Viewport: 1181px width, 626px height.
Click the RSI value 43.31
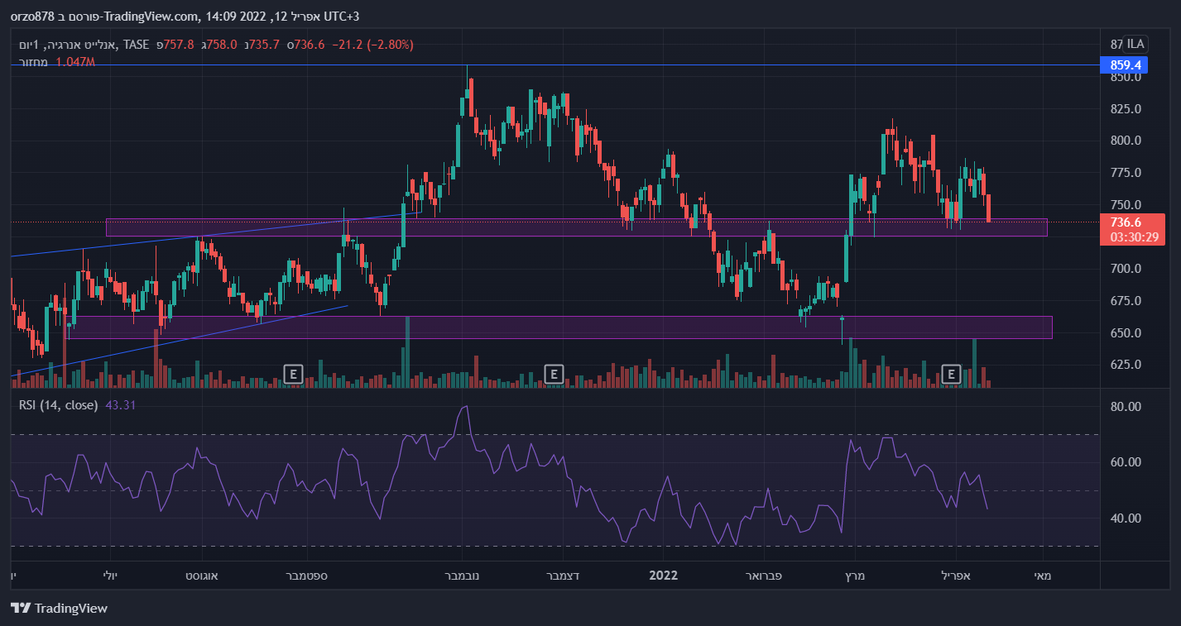pyautogui.click(x=121, y=405)
